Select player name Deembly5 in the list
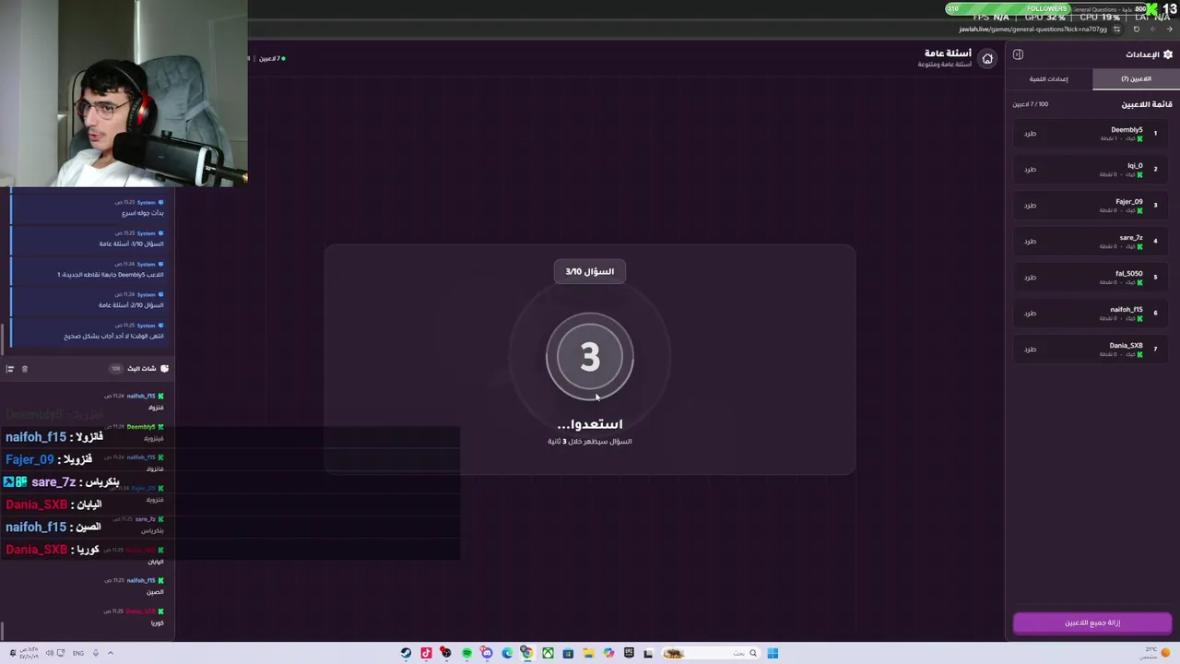 click(x=1127, y=130)
